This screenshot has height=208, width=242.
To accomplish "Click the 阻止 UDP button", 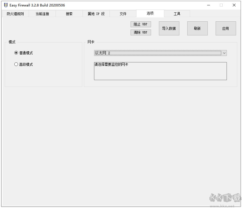I will coord(140,24).
